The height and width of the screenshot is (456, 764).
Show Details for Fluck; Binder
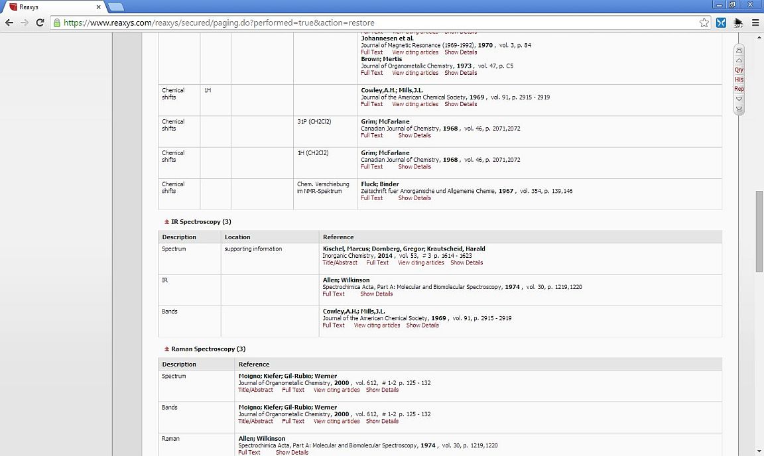pos(414,198)
